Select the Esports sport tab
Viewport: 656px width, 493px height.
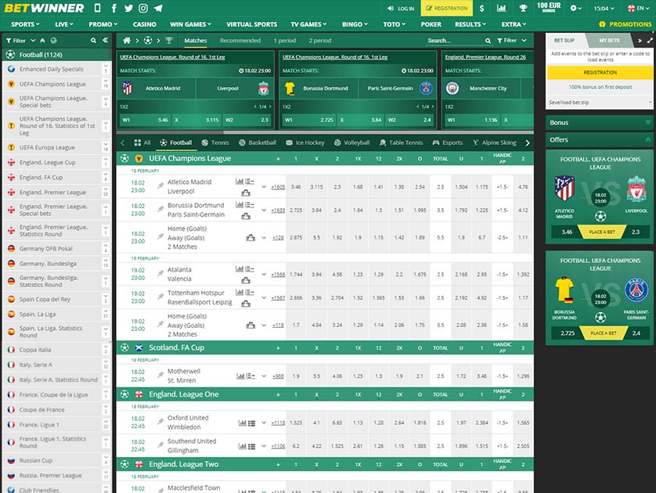pos(448,142)
